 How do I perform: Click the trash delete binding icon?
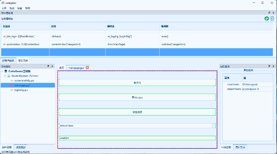(272, 18)
